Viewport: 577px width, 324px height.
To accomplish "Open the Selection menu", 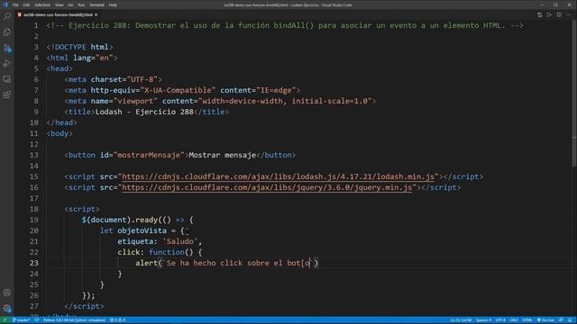I will [x=42, y=4].
